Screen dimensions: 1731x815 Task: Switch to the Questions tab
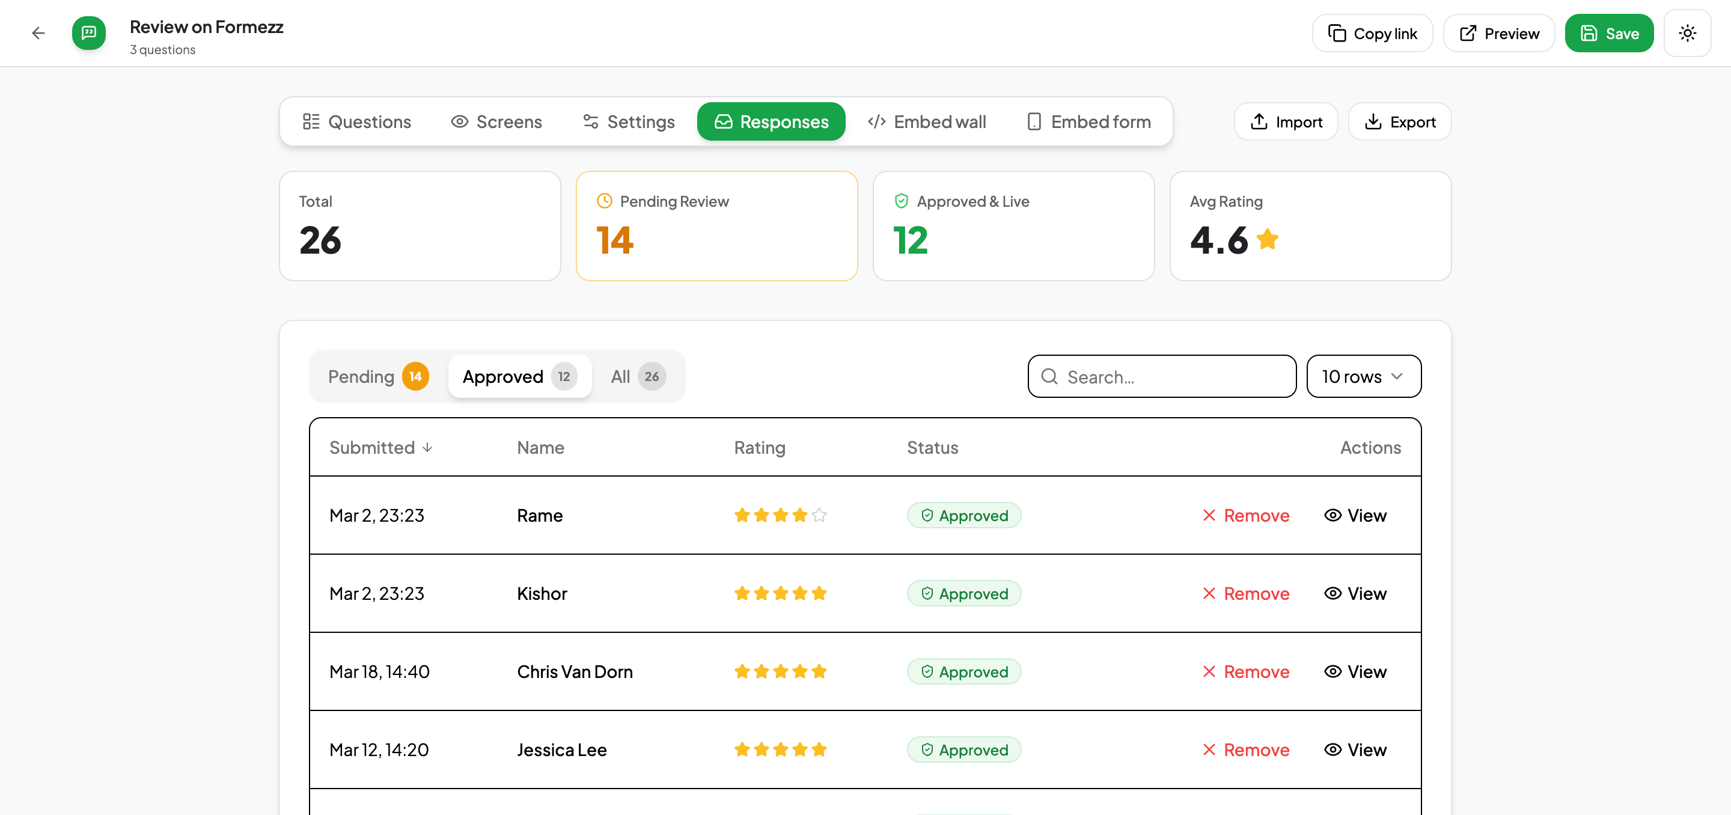click(357, 121)
